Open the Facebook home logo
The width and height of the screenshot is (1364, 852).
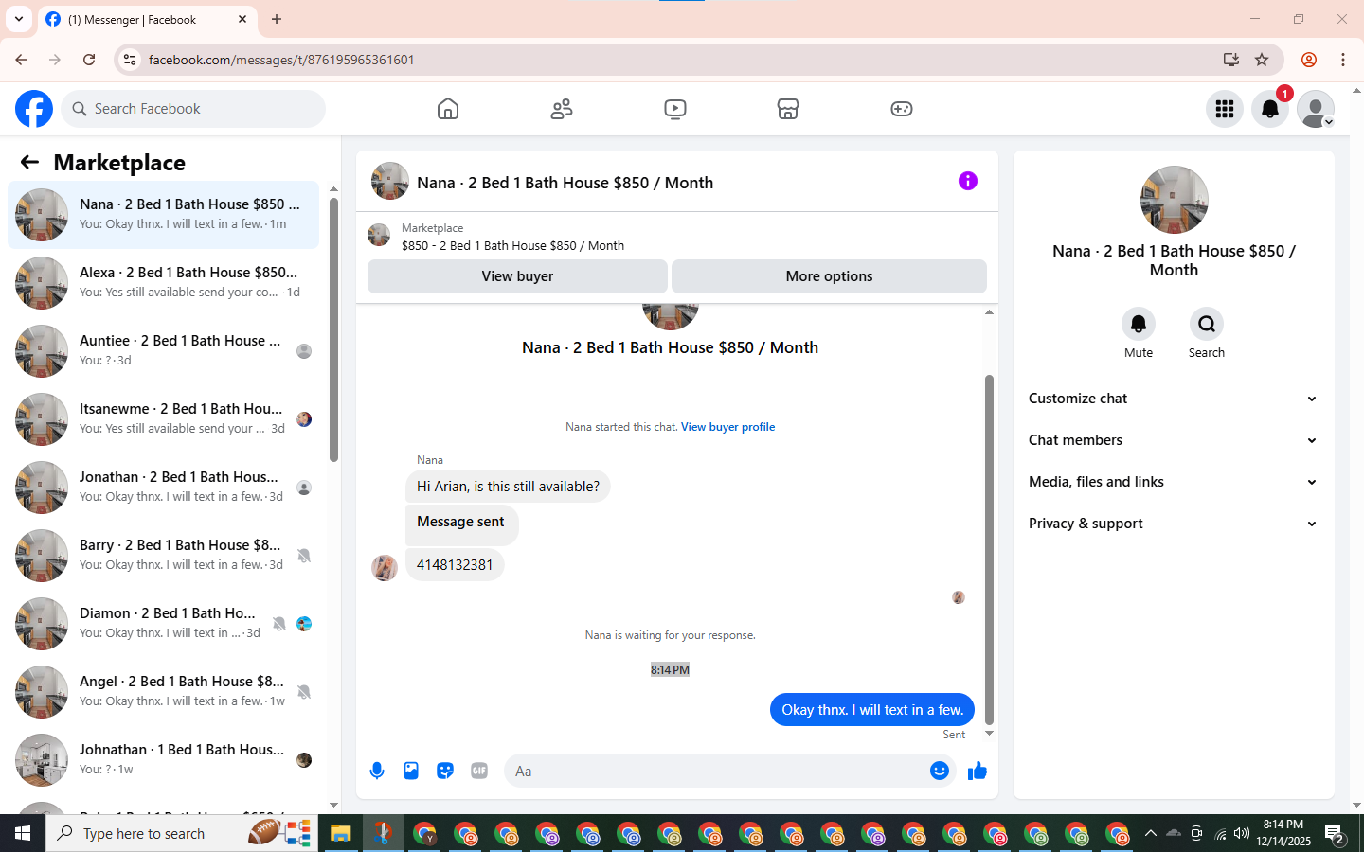(x=34, y=109)
